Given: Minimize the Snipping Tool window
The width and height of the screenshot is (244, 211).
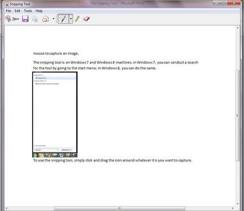Looking at the screenshot, I should (x=217, y=3).
